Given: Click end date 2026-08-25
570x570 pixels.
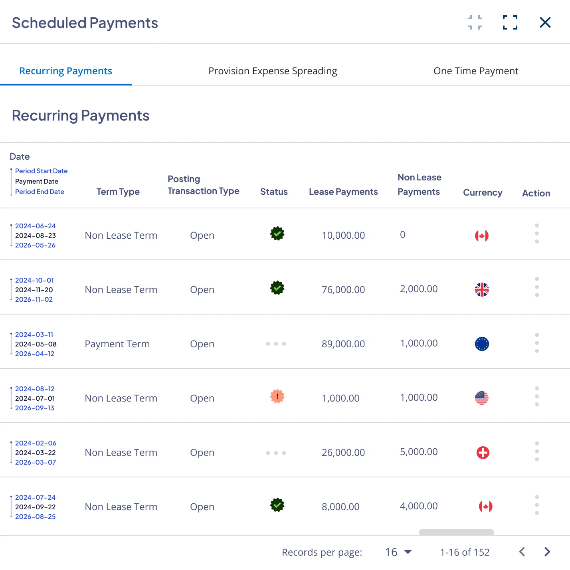Looking at the screenshot, I should (x=35, y=517).
